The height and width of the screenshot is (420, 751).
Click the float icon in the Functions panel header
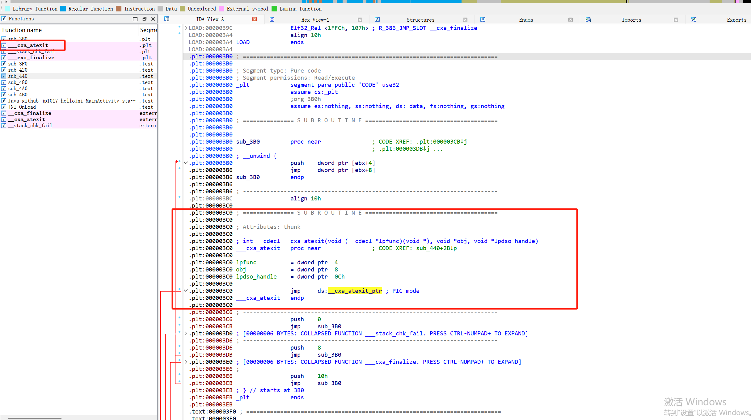[144, 19]
